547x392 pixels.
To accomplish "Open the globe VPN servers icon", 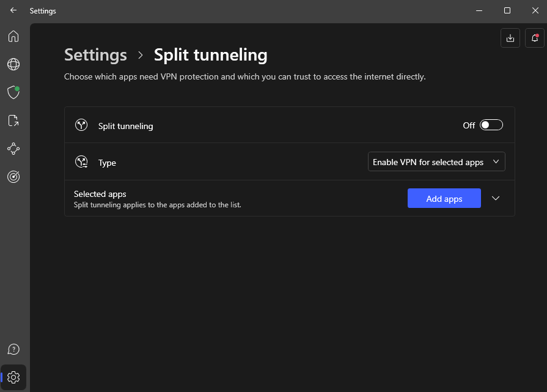I will (x=13, y=64).
